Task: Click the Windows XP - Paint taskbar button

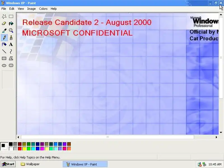Action: coord(85,164)
